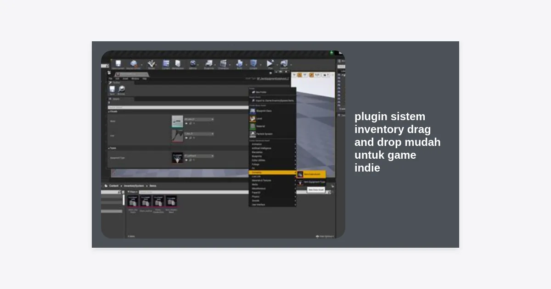Click the Browse icon in asset editor

(121, 90)
